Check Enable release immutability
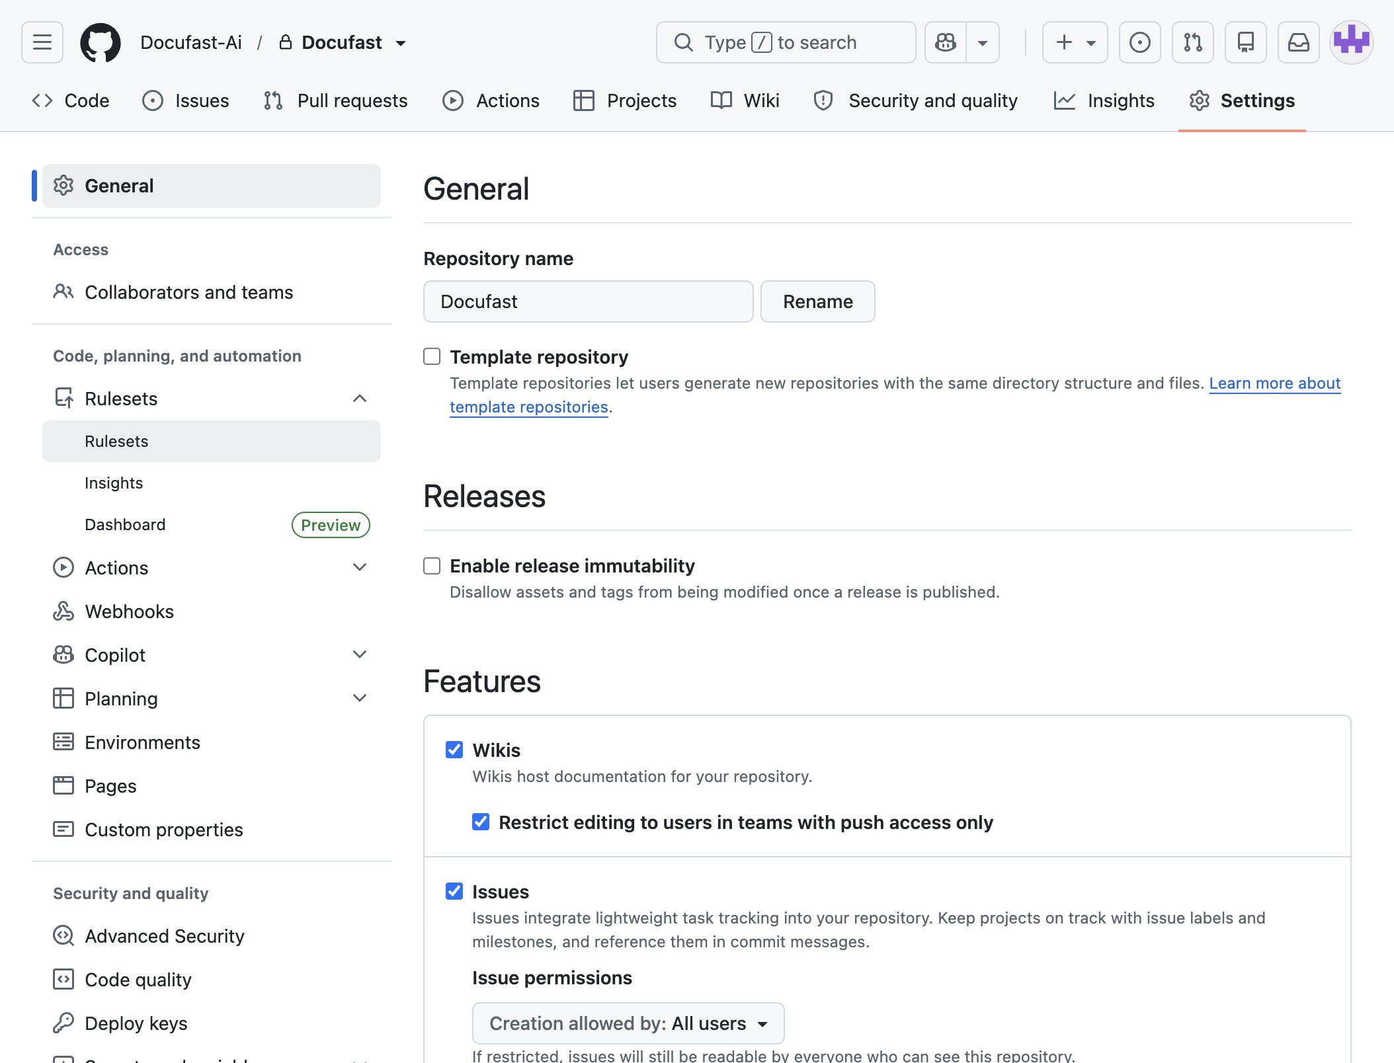 432,566
